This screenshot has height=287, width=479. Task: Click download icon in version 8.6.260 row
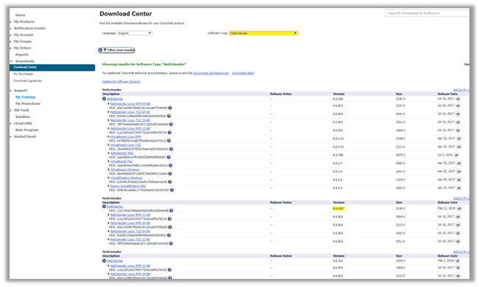click(458, 99)
